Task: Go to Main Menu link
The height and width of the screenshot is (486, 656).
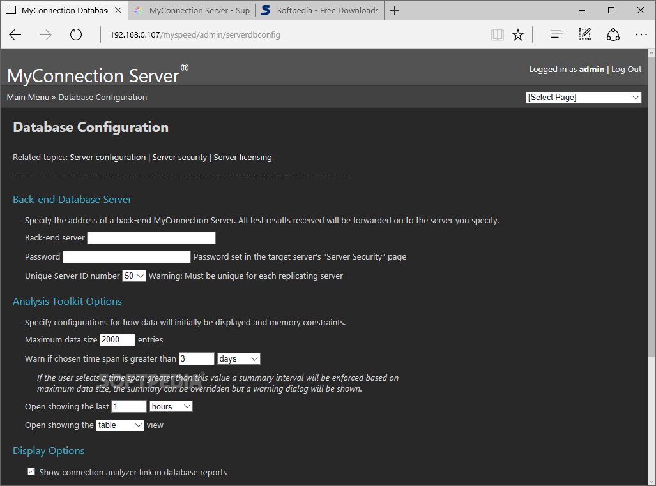Action: pos(28,98)
